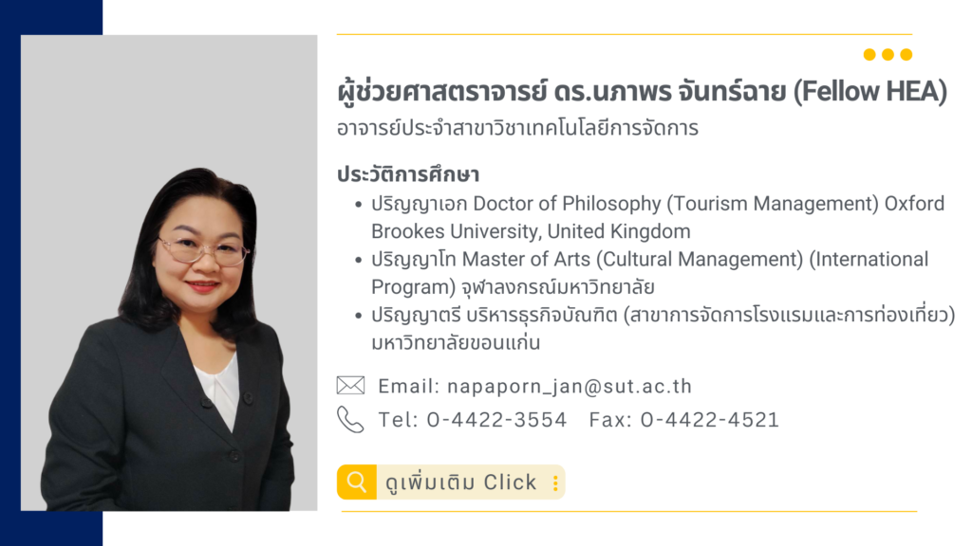Click the yellow magnifying glass search icon
972x546 pixels.
point(357,482)
